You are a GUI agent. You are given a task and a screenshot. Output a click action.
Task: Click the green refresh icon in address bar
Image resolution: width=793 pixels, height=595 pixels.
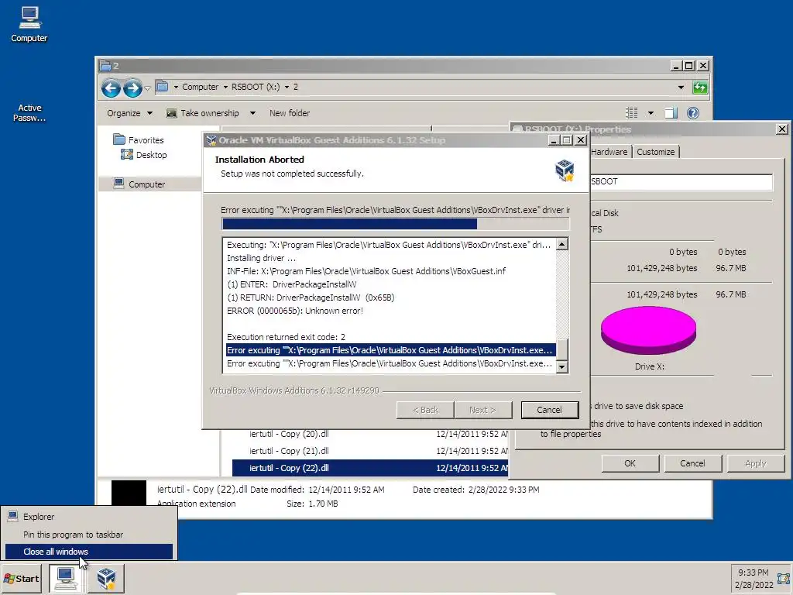[700, 87]
